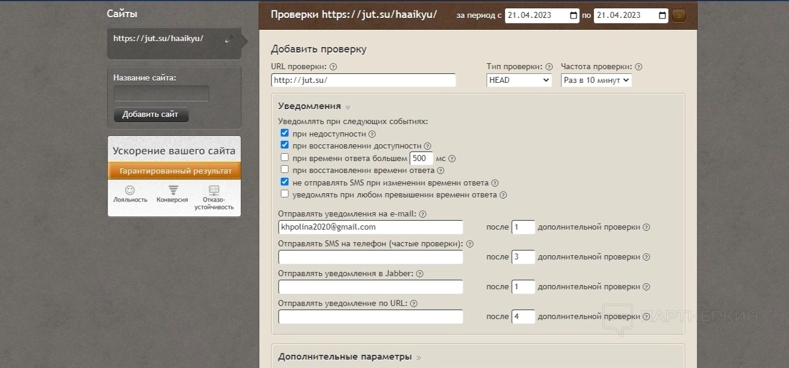Viewport: 789px width, 368px height.
Task: Click the Гарантированный результат orange banner
Action: (175, 171)
